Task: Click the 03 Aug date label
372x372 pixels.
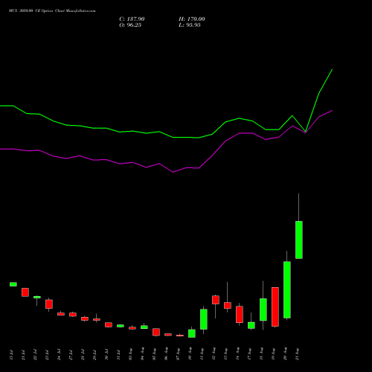Action: click(131, 354)
